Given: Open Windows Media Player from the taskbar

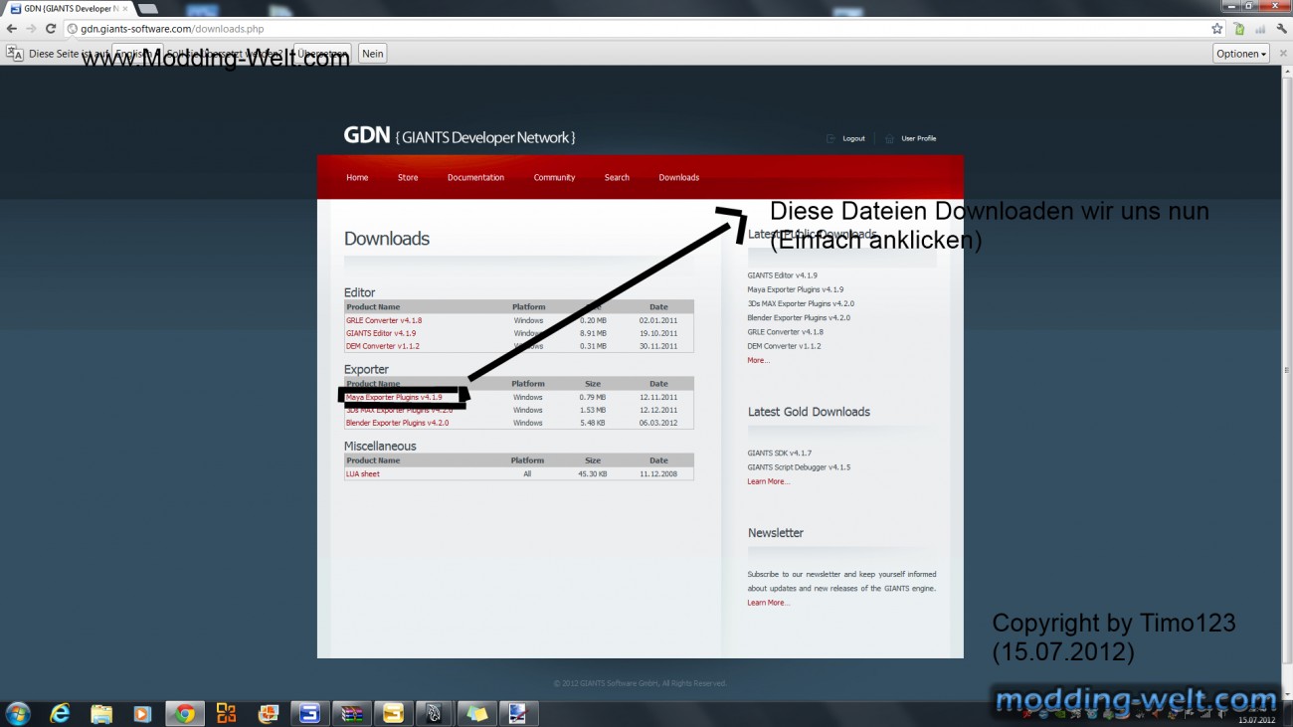Looking at the screenshot, I should click(x=141, y=713).
